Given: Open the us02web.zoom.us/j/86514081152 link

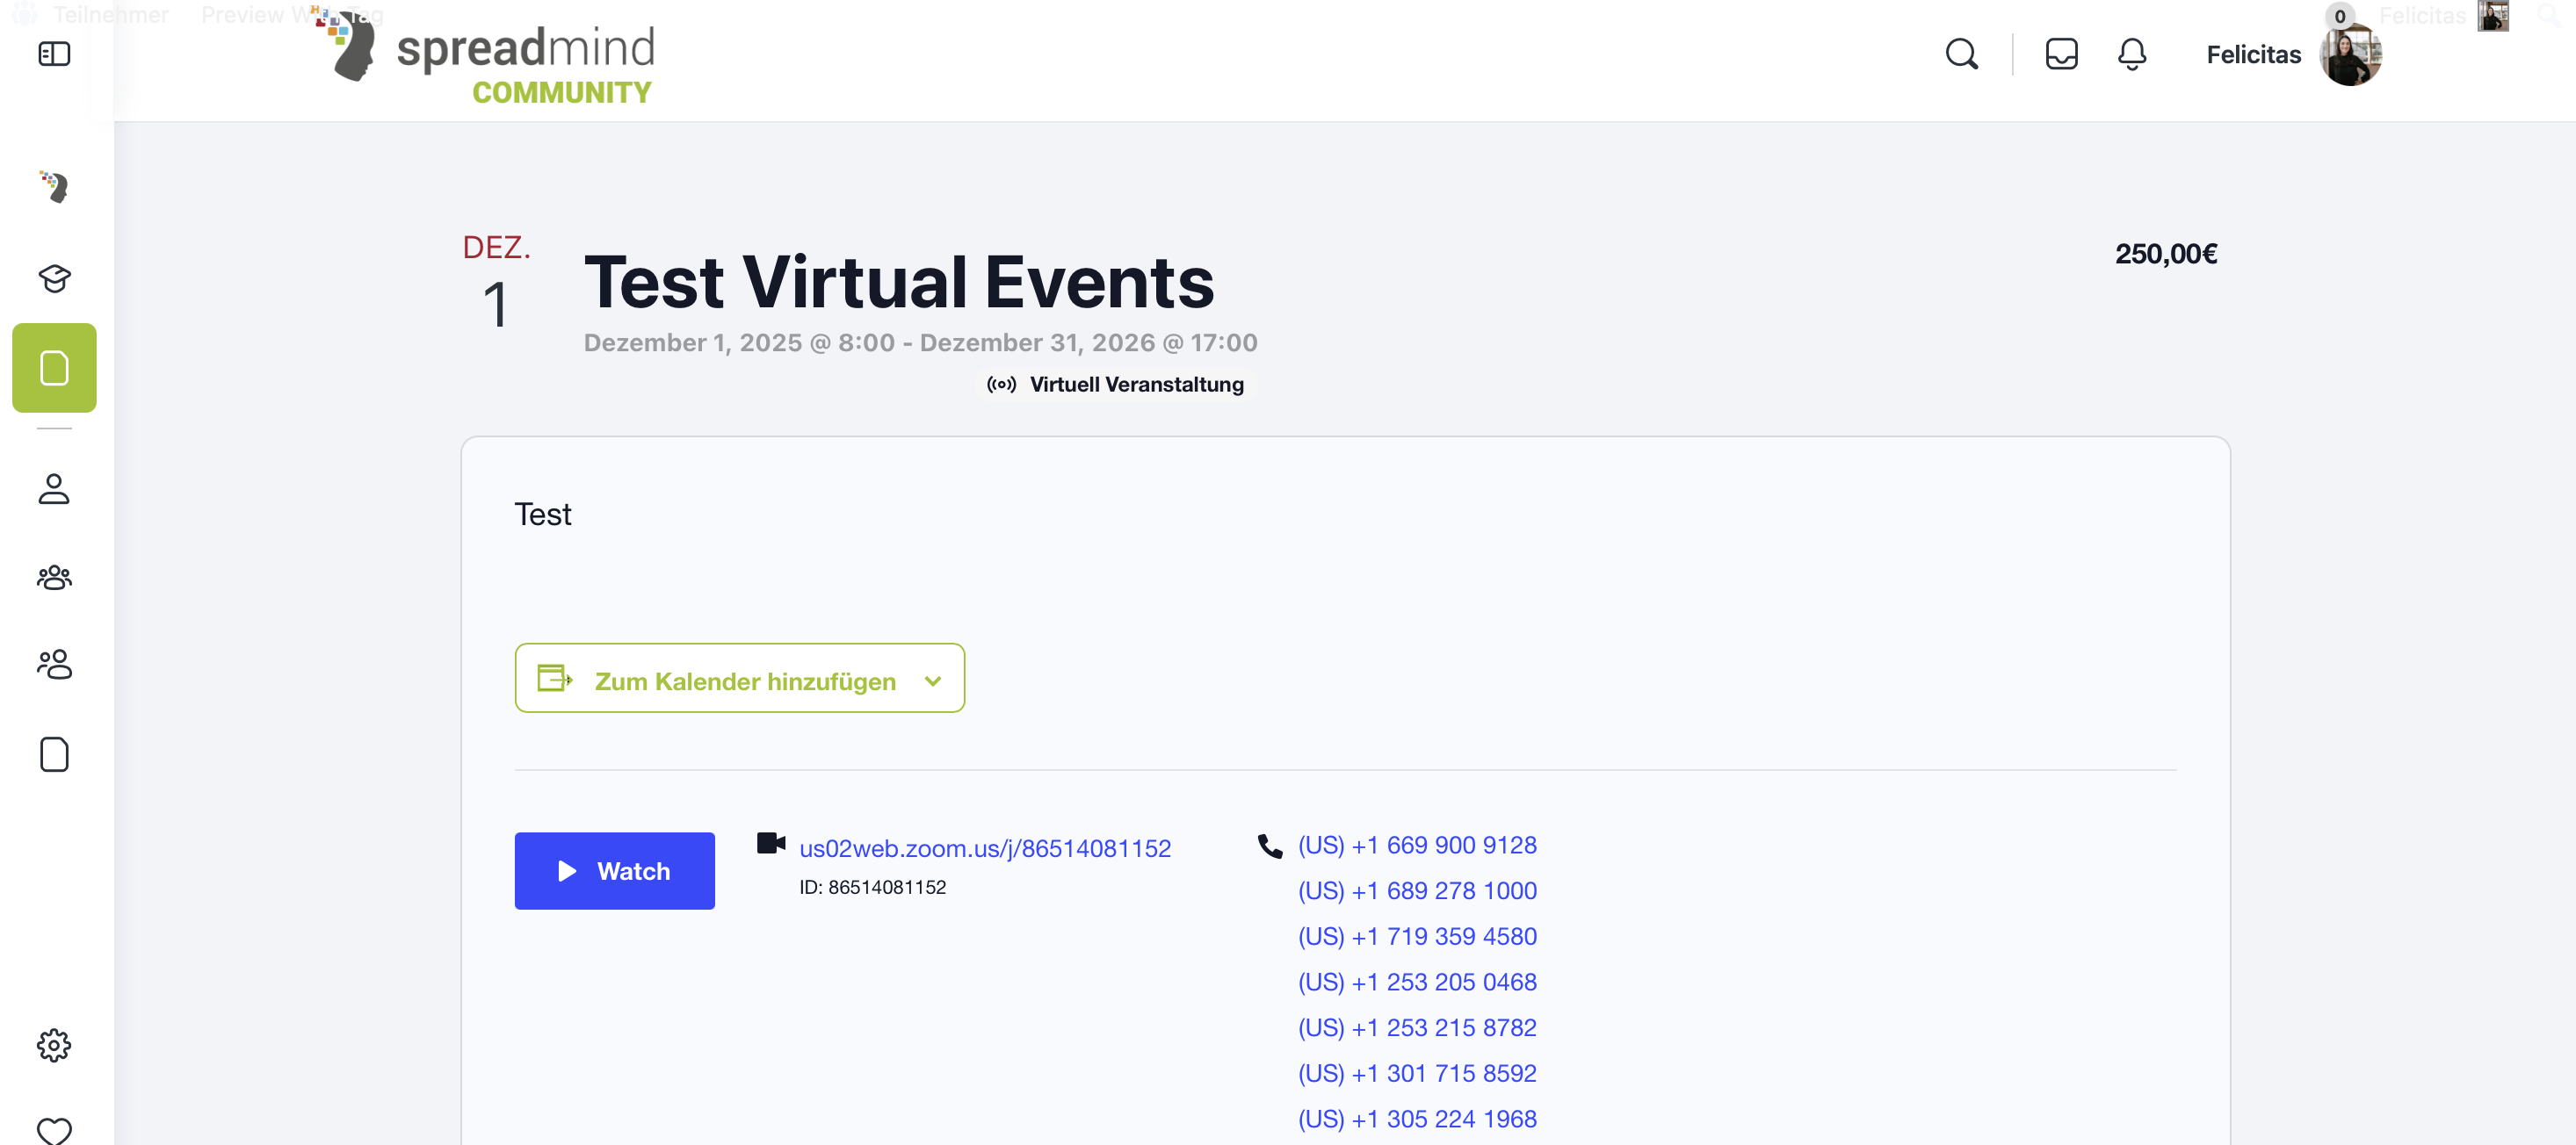Looking at the screenshot, I should tap(984, 848).
